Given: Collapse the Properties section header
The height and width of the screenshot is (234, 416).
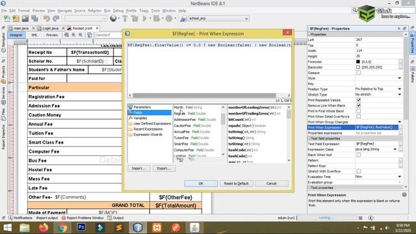Looking at the screenshot, I should [x=309, y=34].
